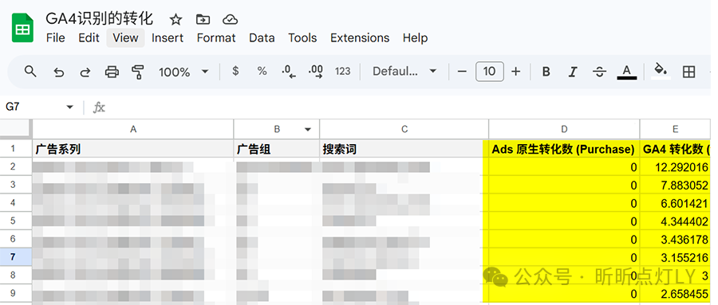Open column B filter dropdown arrow
This screenshot has width=718, height=305.
[x=308, y=130]
